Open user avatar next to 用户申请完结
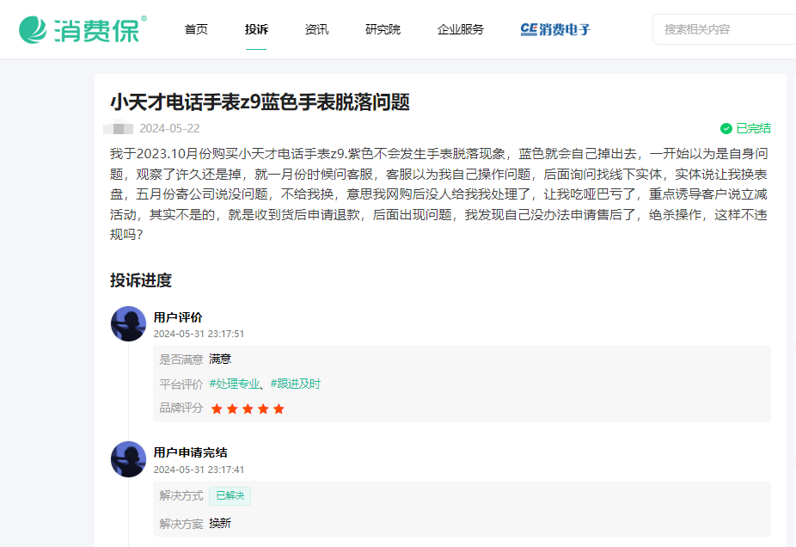The width and height of the screenshot is (796, 547). [x=128, y=459]
